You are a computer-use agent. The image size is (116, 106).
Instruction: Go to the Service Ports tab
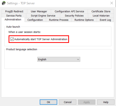pyautogui.click(x=14, y=16)
